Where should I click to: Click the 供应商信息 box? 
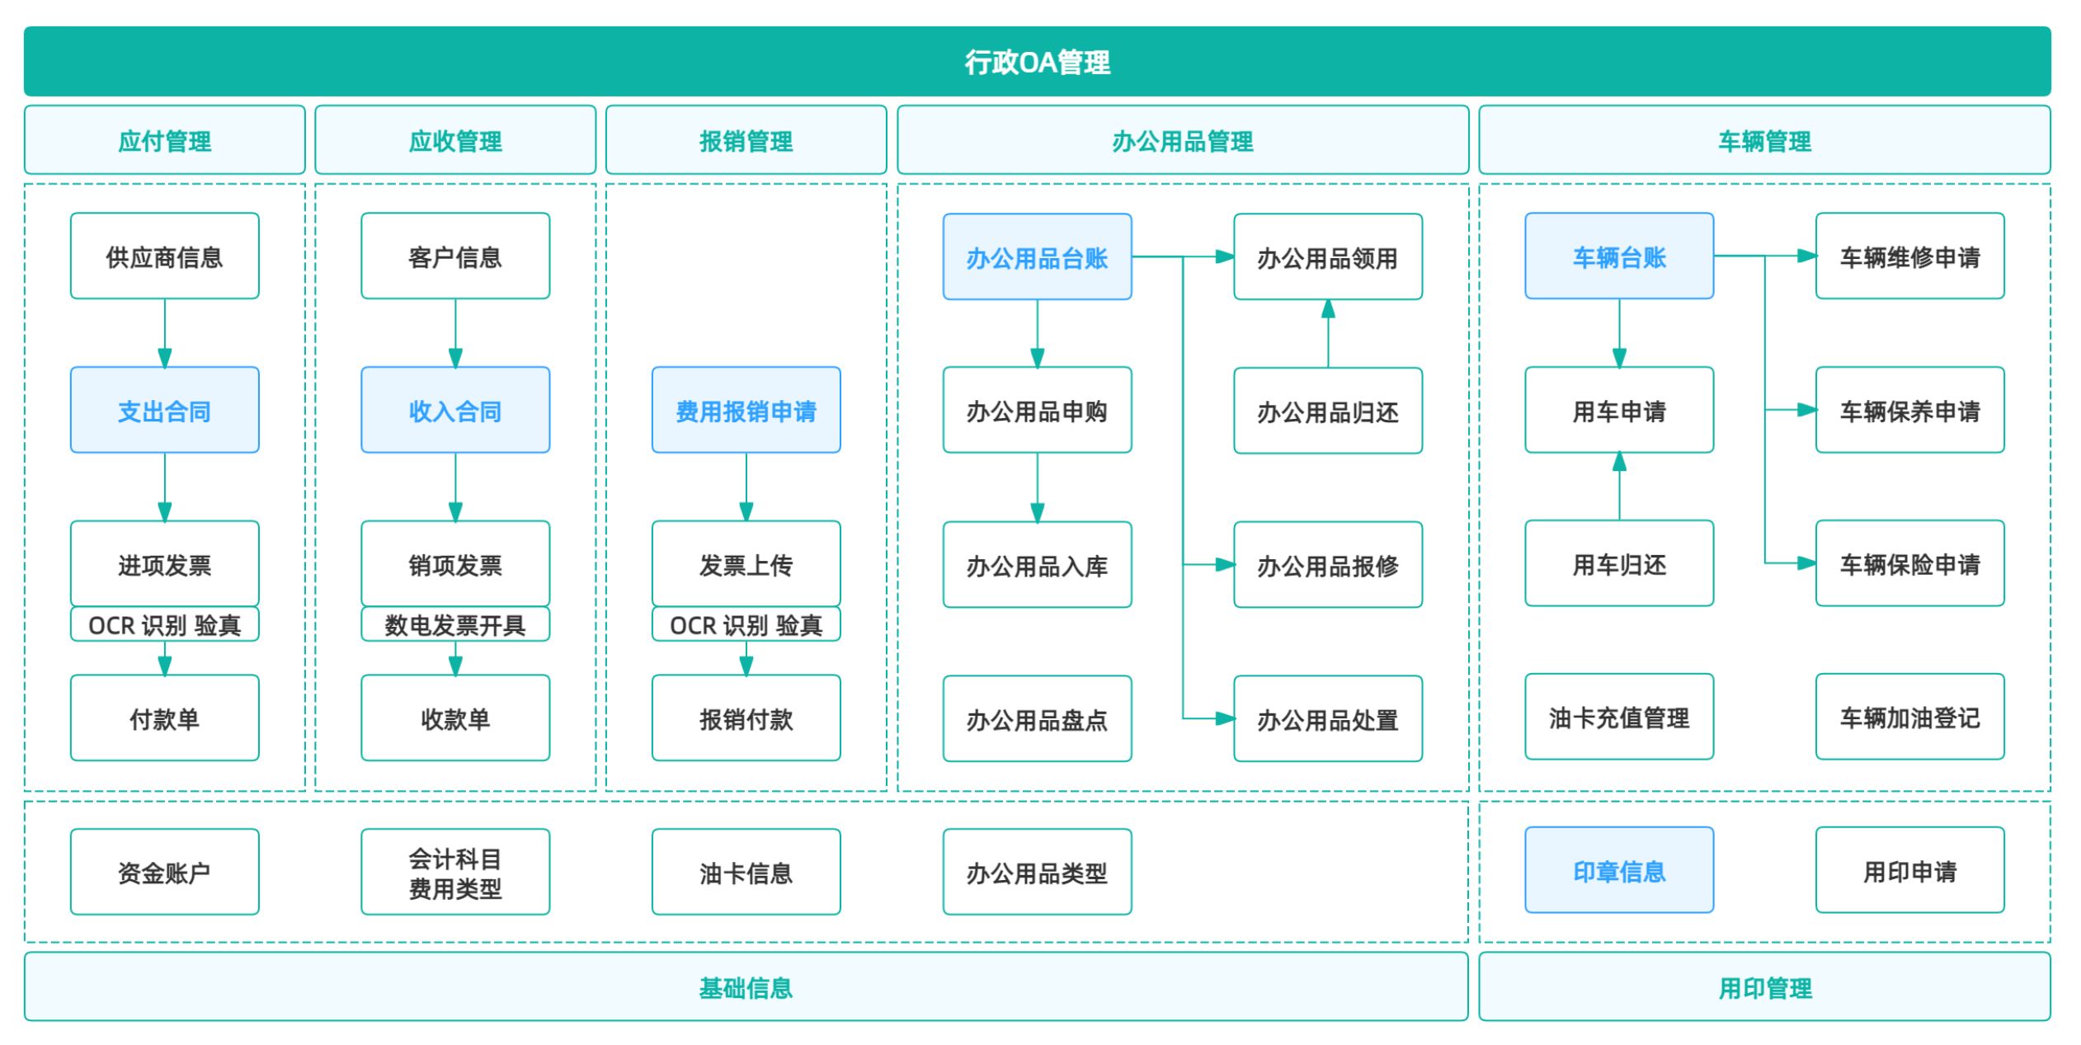pos(164,257)
